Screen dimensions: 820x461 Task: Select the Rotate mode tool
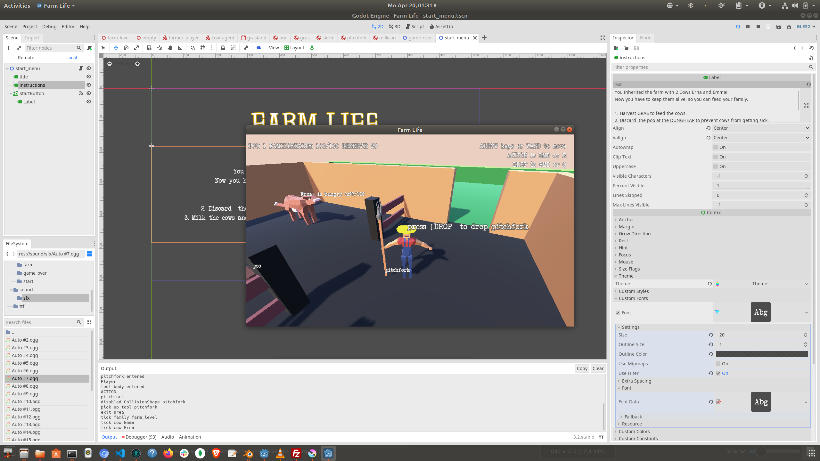[126, 48]
